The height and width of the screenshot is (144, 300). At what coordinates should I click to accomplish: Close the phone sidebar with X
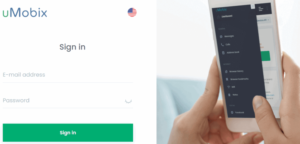pyautogui.click(x=253, y=6)
